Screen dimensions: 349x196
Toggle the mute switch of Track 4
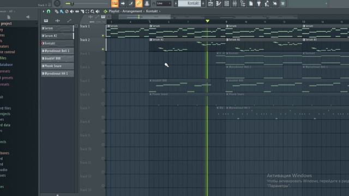pyautogui.click(x=103, y=76)
